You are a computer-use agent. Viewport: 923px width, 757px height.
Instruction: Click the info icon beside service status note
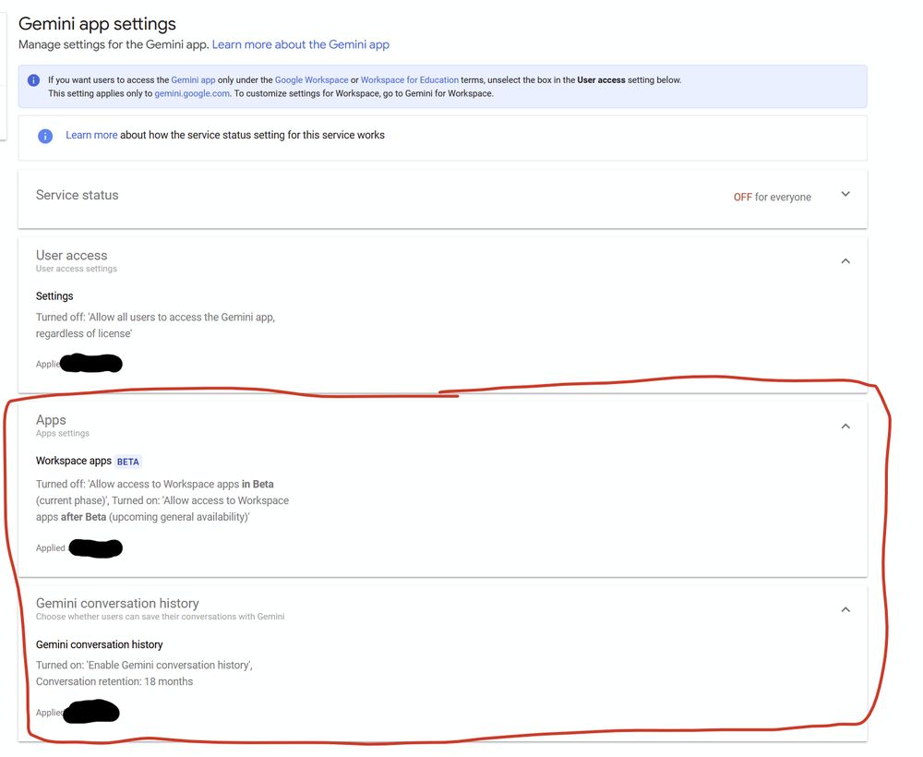click(45, 136)
